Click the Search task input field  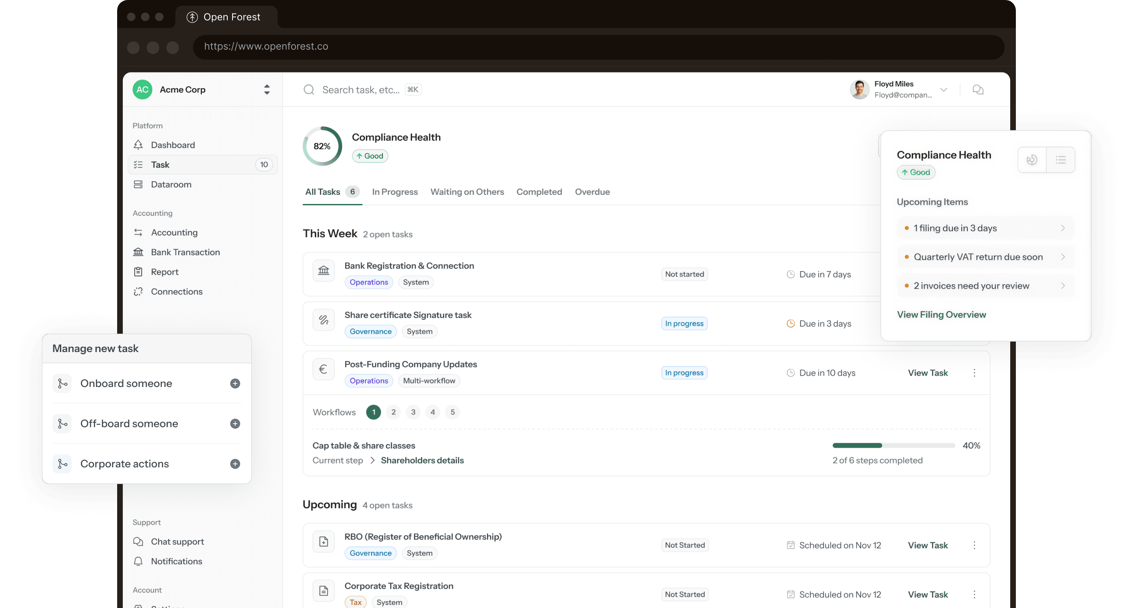pos(362,90)
